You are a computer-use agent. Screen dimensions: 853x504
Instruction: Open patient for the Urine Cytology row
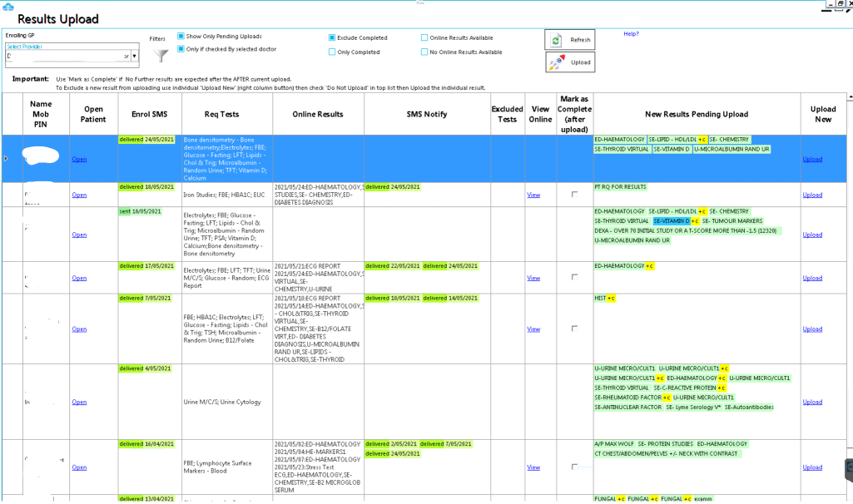click(79, 402)
